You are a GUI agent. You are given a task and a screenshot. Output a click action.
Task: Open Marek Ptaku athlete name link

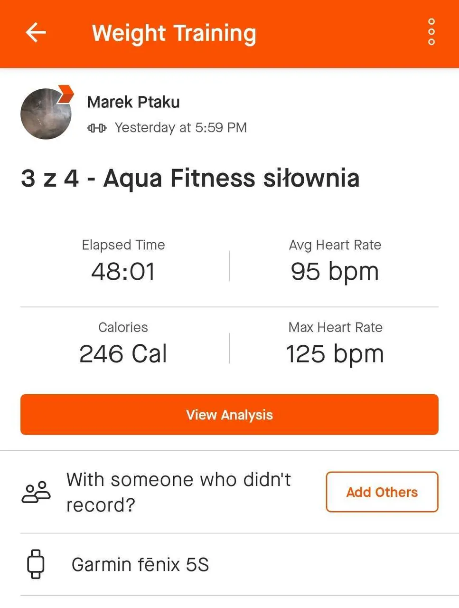133,102
